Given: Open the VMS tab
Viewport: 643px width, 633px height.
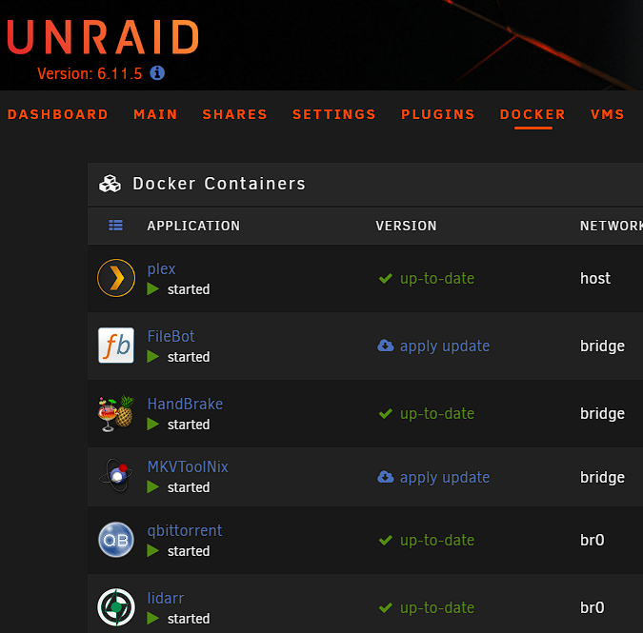Looking at the screenshot, I should pos(608,114).
